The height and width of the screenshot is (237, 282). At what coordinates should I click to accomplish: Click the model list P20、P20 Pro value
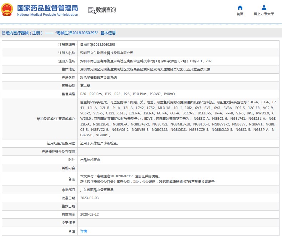pos(127,94)
